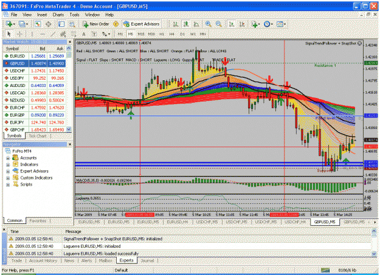Open a new chart via toolbar icon
Screen dimensions: 380x275
[x=10, y=24]
